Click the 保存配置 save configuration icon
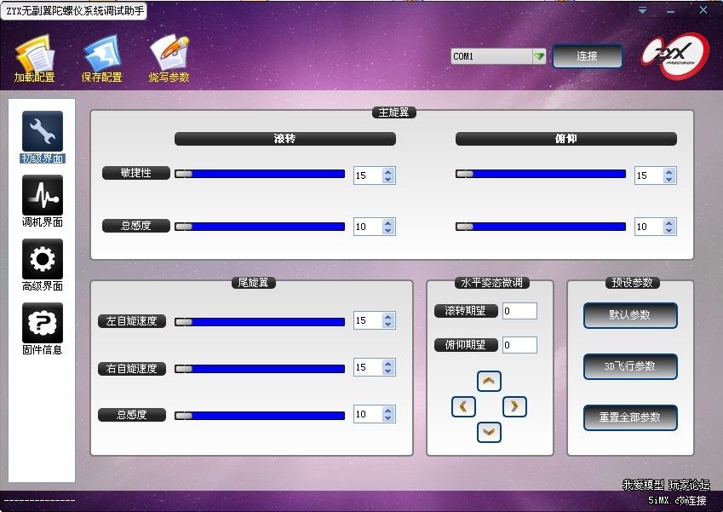 [102, 60]
